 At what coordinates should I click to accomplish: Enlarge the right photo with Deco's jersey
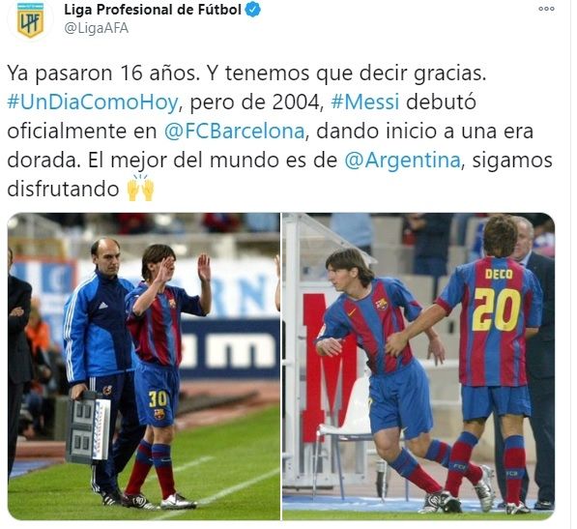click(418, 367)
